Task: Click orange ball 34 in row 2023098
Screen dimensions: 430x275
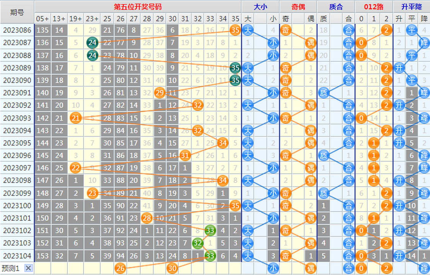Action: click(x=222, y=181)
